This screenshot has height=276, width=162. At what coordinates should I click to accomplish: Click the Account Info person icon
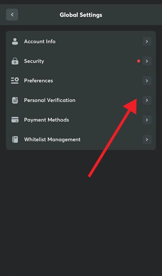point(15,41)
